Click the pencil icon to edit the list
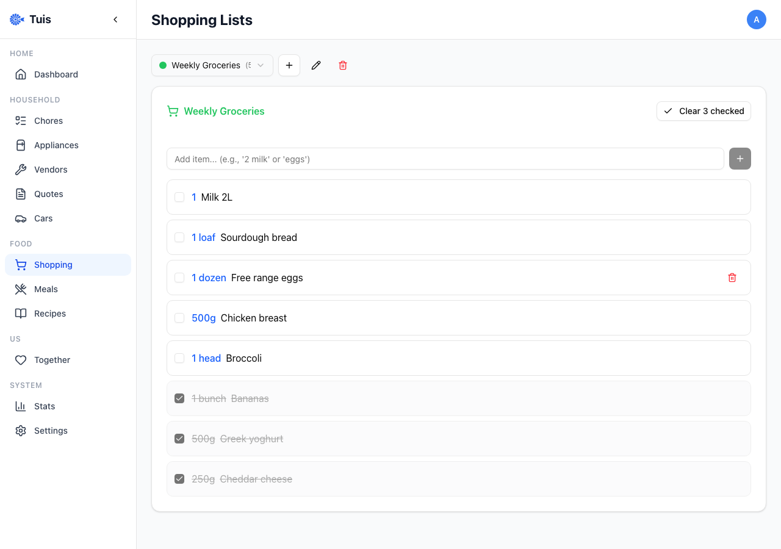 [316, 65]
